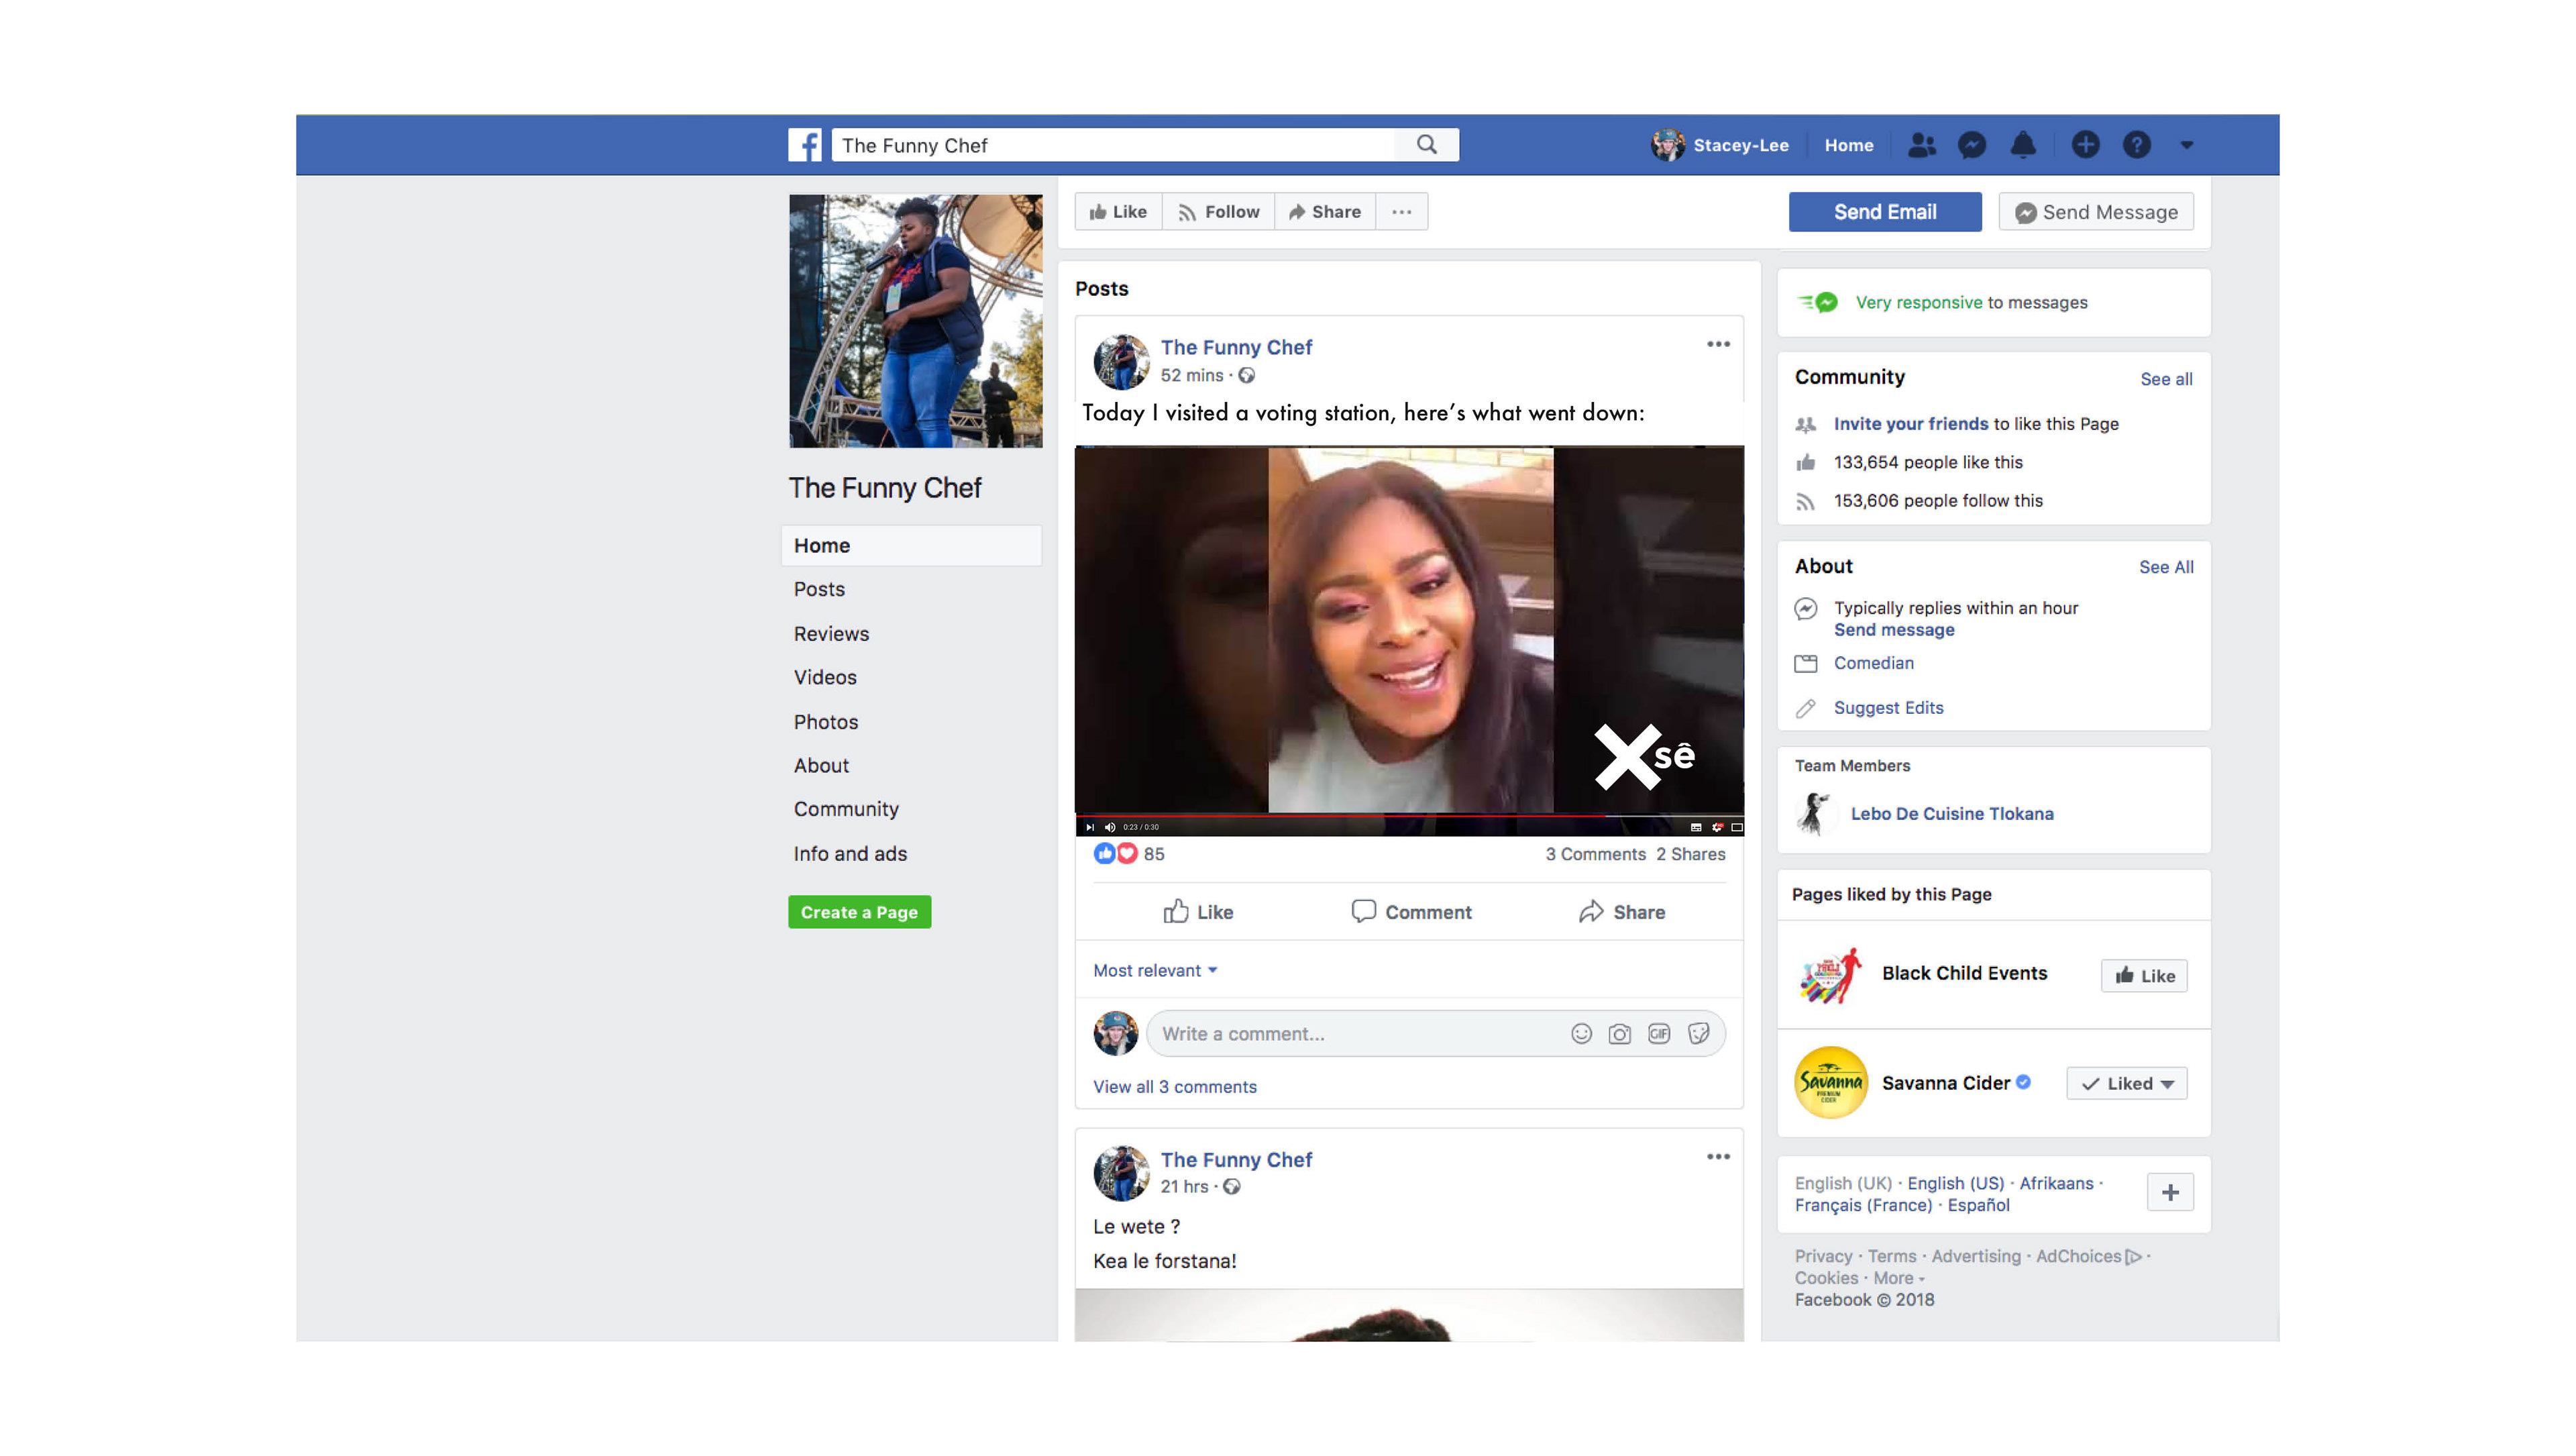
Task: Open the page's more options ellipsis button
Action: click(x=1402, y=212)
